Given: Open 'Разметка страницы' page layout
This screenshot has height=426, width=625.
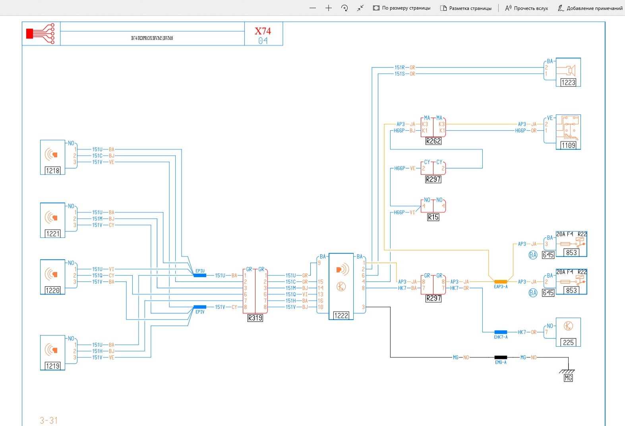Looking at the screenshot, I should [466, 8].
